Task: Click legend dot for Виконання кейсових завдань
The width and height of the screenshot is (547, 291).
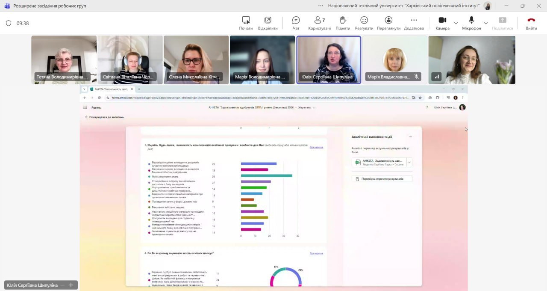Action: 149,207
